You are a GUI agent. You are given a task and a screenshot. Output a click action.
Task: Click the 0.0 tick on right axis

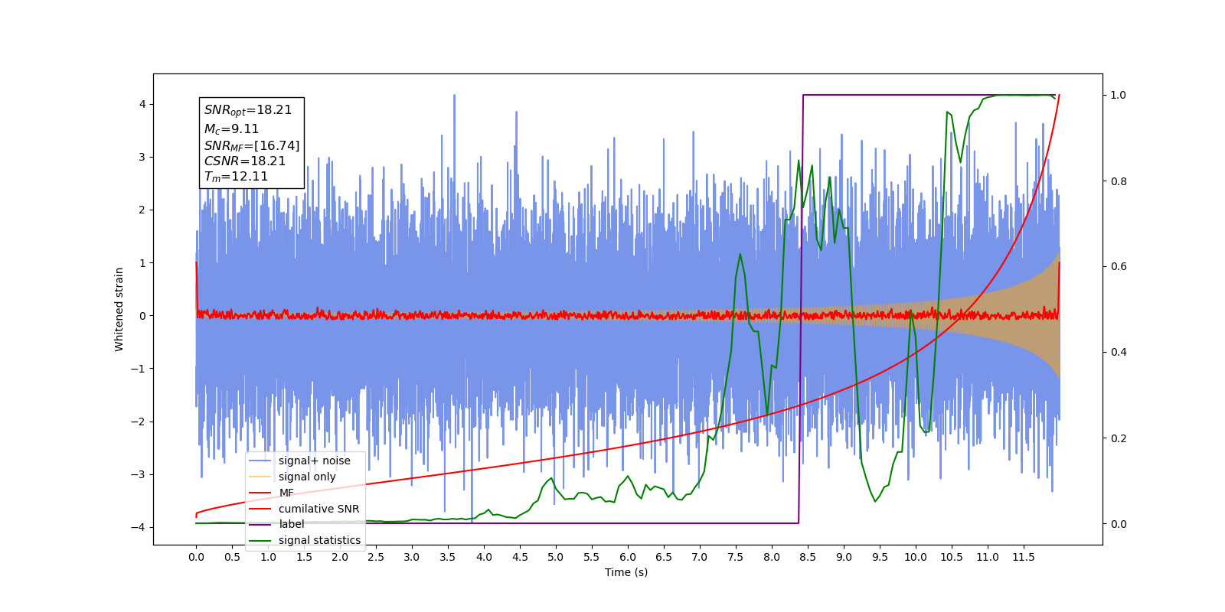click(1119, 524)
